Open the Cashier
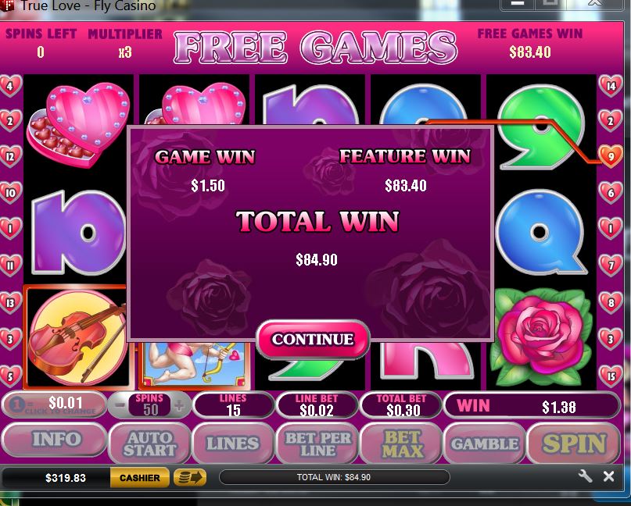 [140, 478]
